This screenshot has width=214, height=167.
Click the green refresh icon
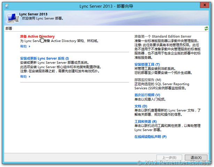(x=206, y=28)
